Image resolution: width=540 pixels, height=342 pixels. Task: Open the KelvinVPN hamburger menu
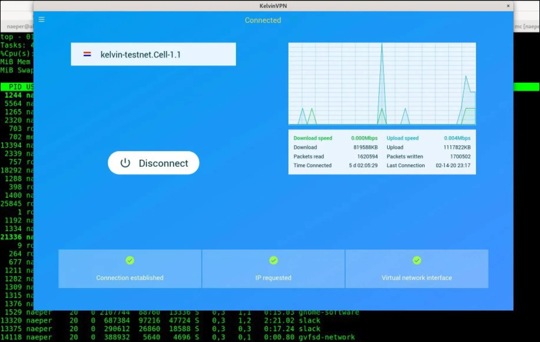click(x=42, y=19)
